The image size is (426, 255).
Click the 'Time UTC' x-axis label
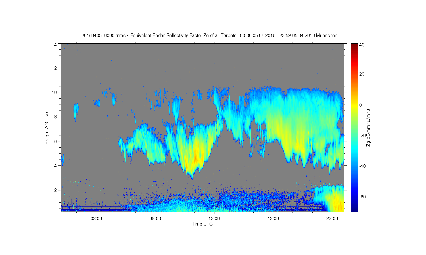coord(202,224)
